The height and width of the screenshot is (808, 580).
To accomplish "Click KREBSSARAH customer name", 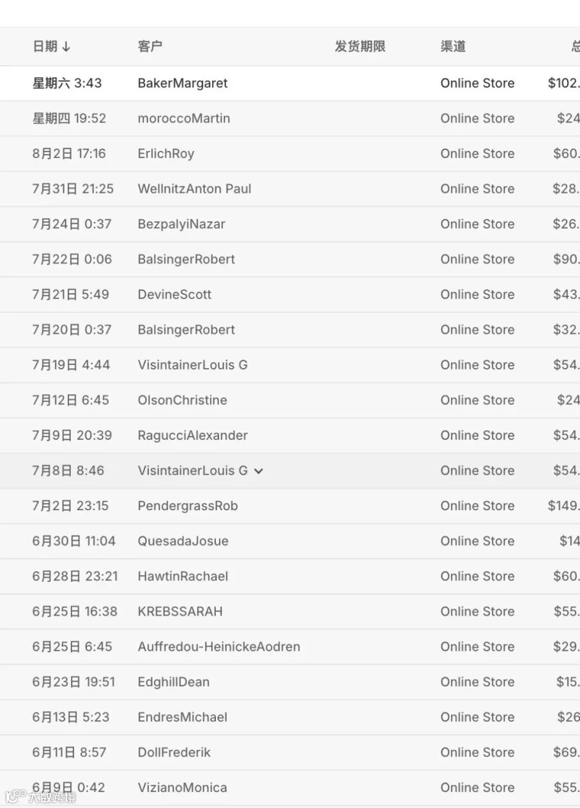I will pyautogui.click(x=180, y=611).
